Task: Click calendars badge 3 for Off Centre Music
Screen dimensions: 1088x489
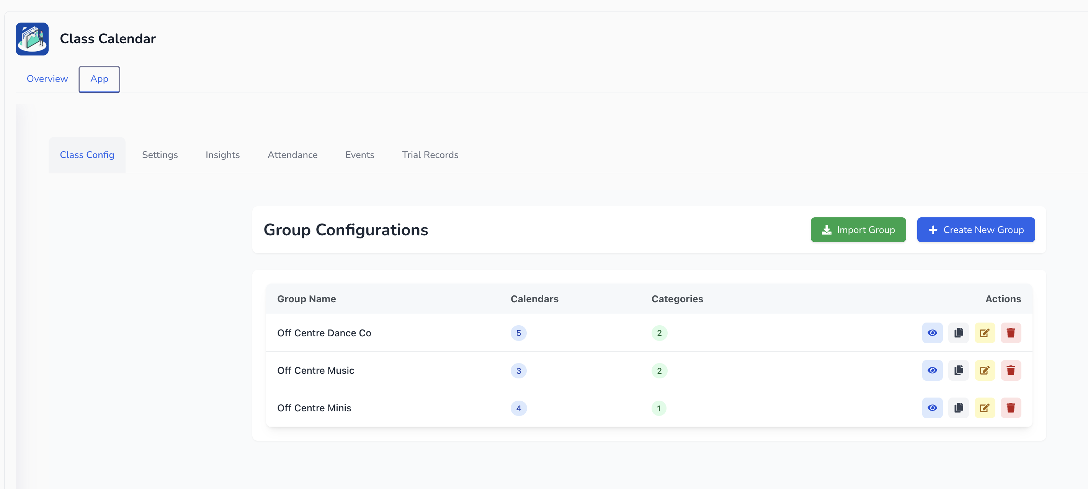Action: pyautogui.click(x=518, y=371)
